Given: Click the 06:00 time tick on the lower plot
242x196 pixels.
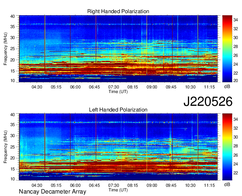Looking at the screenshot, I should [x=75, y=185].
